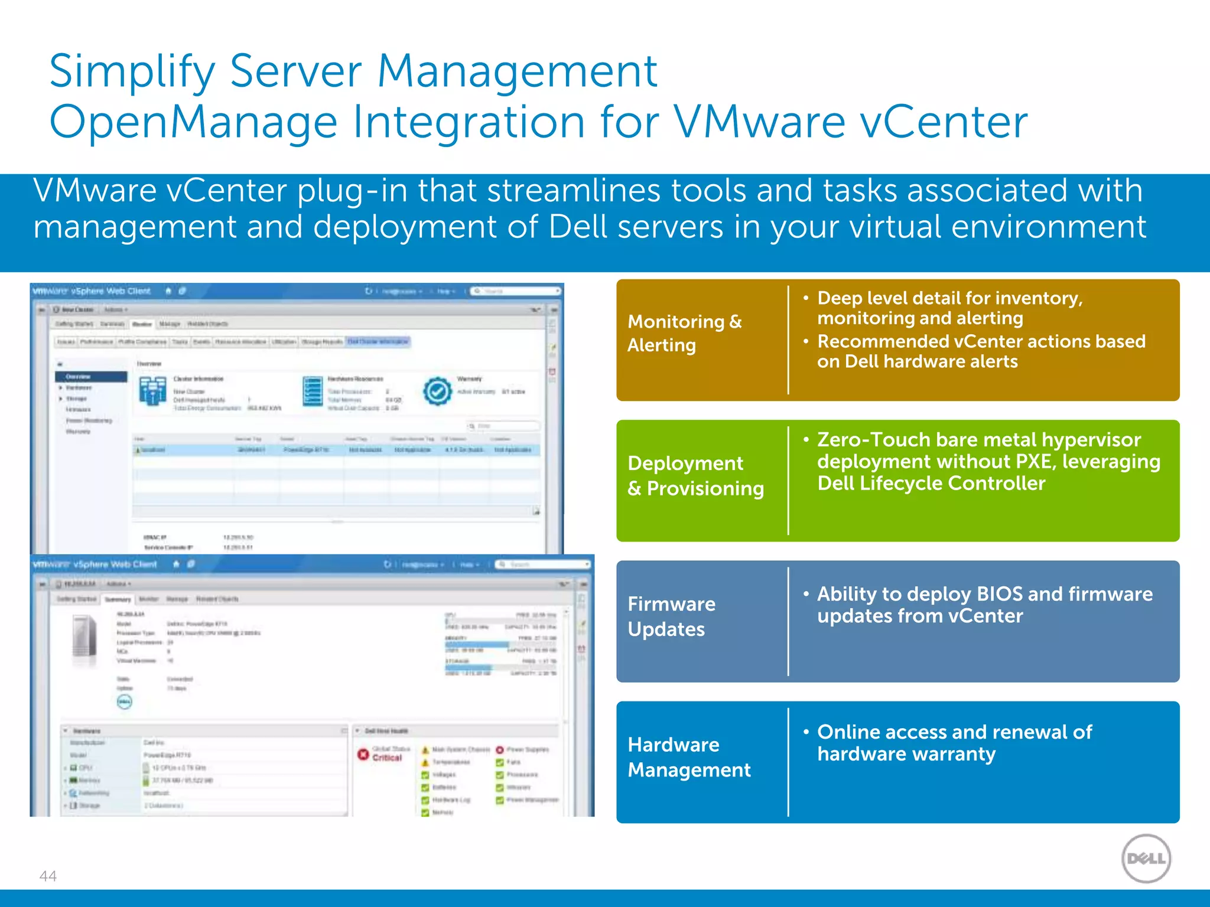Select Firmware in Dell cluster sidebar
1210x907 pixels.
[x=79, y=409]
